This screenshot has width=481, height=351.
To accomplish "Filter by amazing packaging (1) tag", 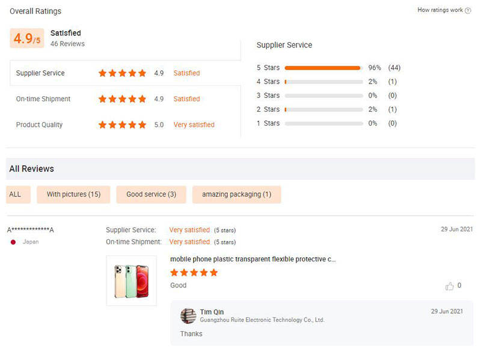I will [x=236, y=195].
